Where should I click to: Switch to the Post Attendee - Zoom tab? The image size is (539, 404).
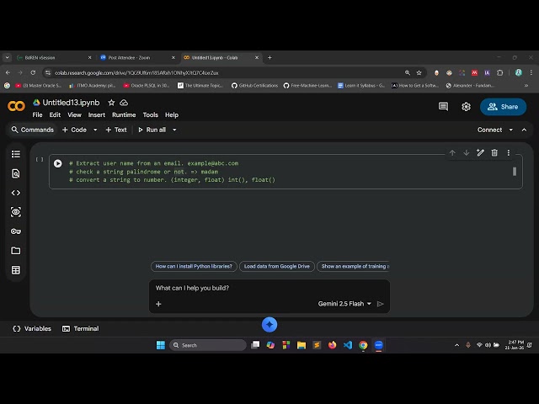(x=137, y=58)
